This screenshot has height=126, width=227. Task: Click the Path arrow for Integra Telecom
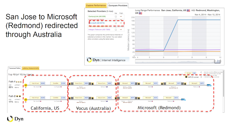[x=121, y=30]
